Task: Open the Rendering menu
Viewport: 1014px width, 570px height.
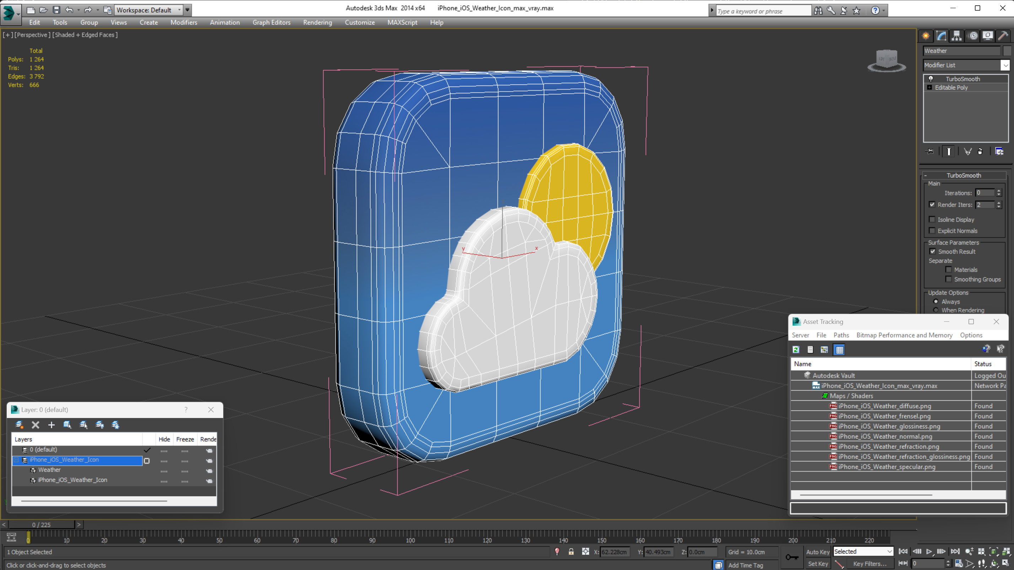Action: pyautogui.click(x=317, y=22)
